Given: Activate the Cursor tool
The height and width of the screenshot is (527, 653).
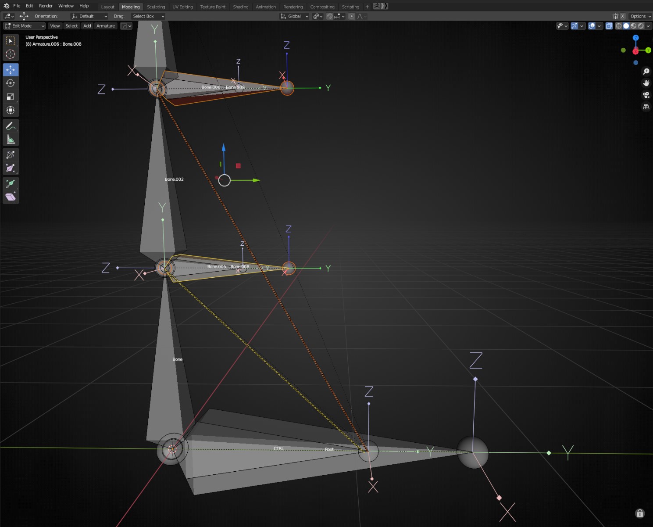Looking at the screenshot, I should click(11, 54).
